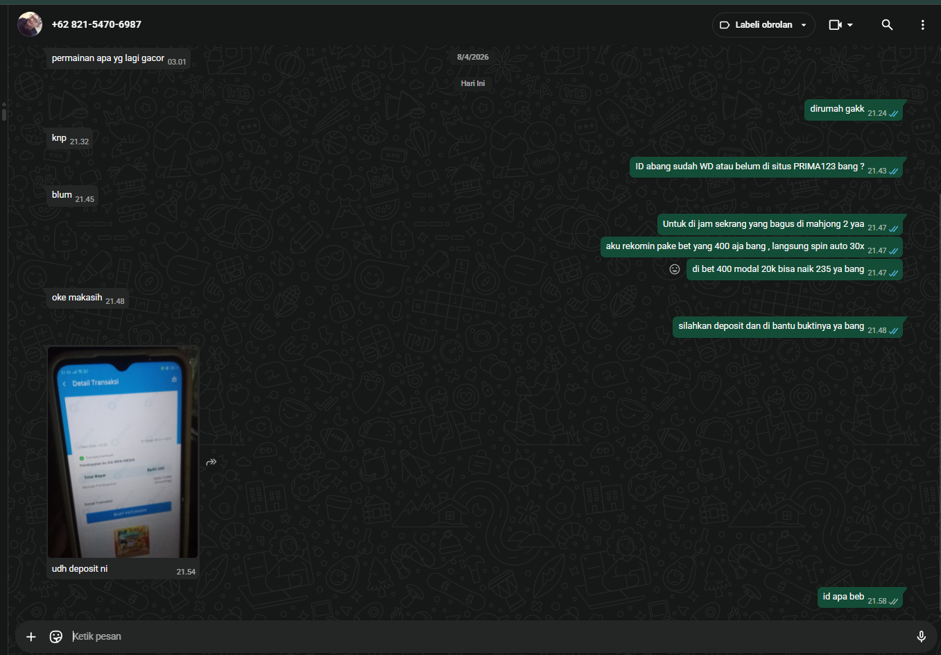Record a voice message
The width and height of the screenshot is (941, 655).
[922, 637]
